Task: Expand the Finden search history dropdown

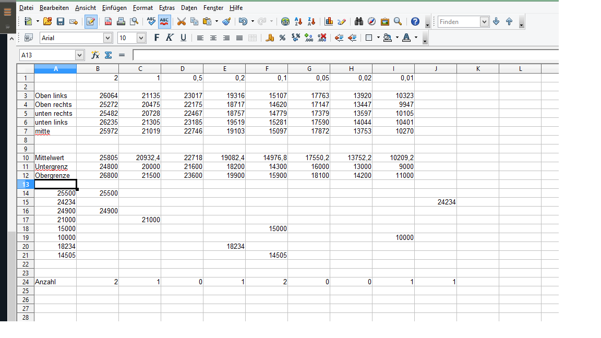Action: tap(484, 22)
